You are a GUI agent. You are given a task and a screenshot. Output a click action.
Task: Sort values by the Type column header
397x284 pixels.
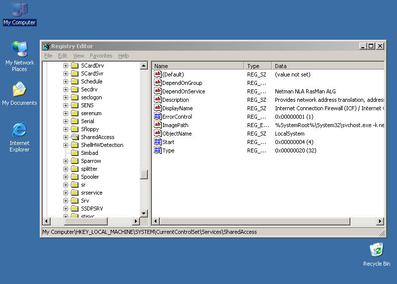point(258,66)
